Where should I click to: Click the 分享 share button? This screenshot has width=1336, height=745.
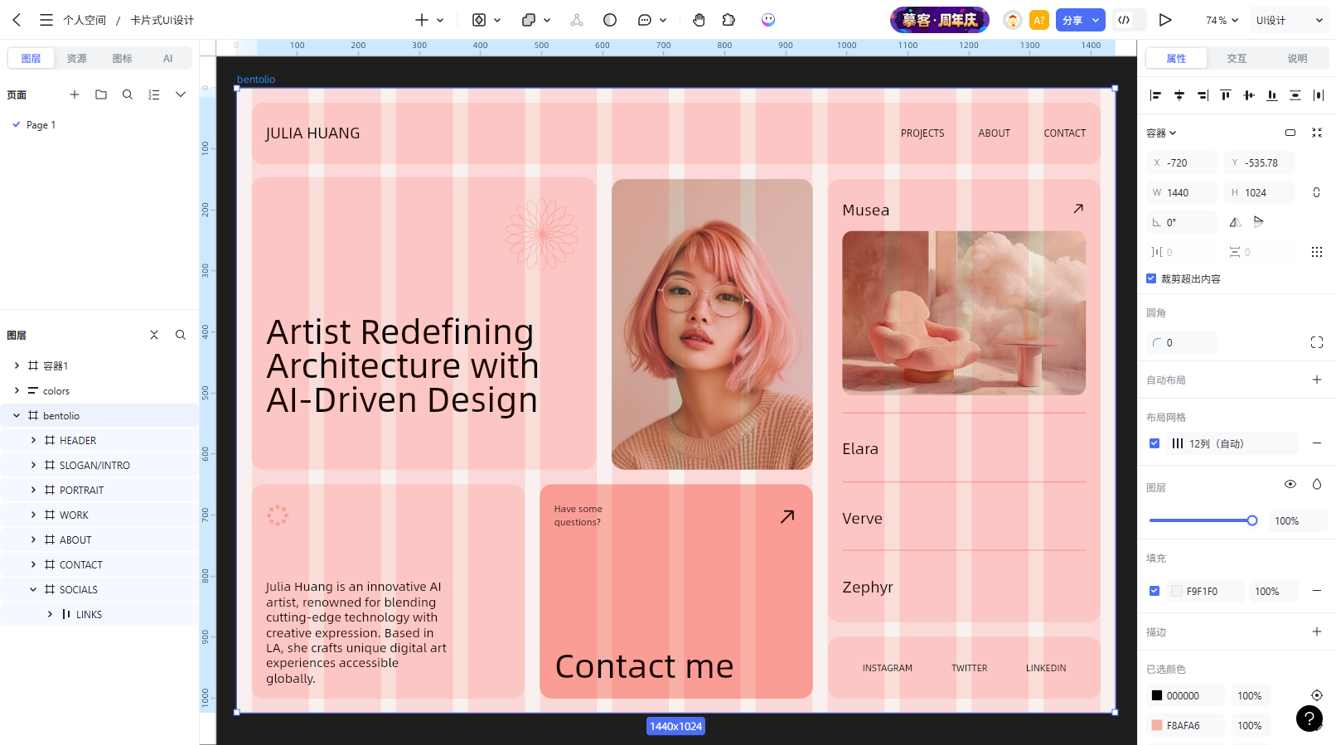[x=1072, y=20]
